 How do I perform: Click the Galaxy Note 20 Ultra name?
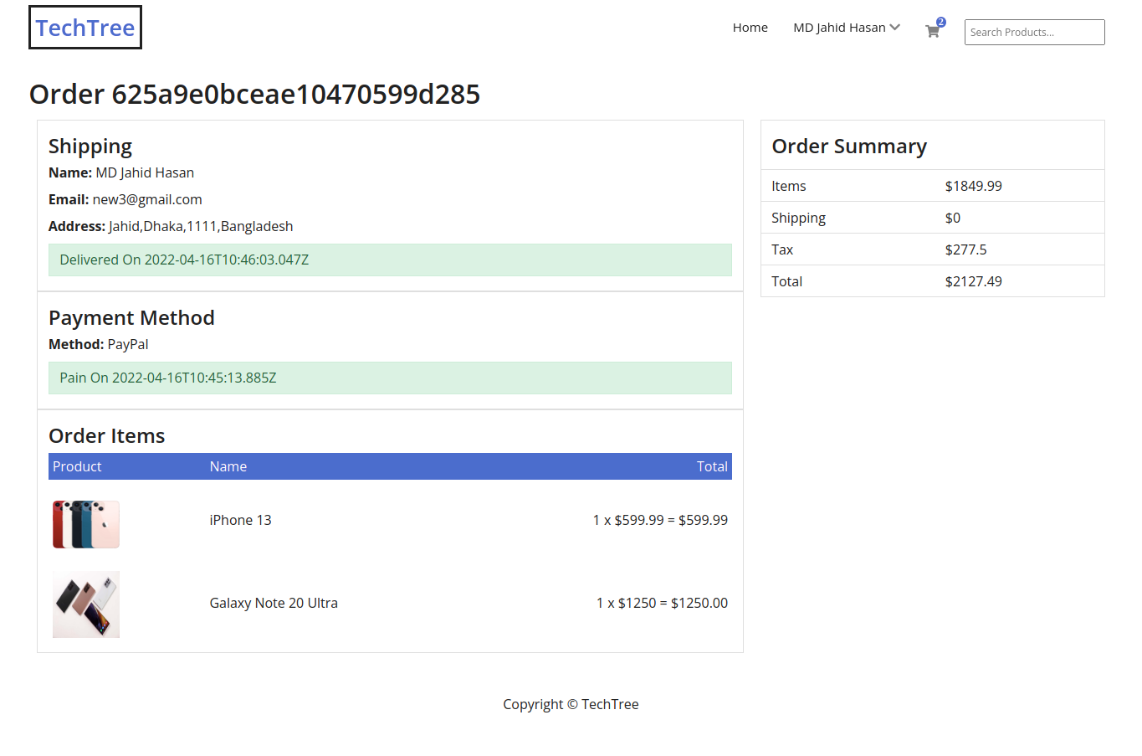(x=274, y=603)
